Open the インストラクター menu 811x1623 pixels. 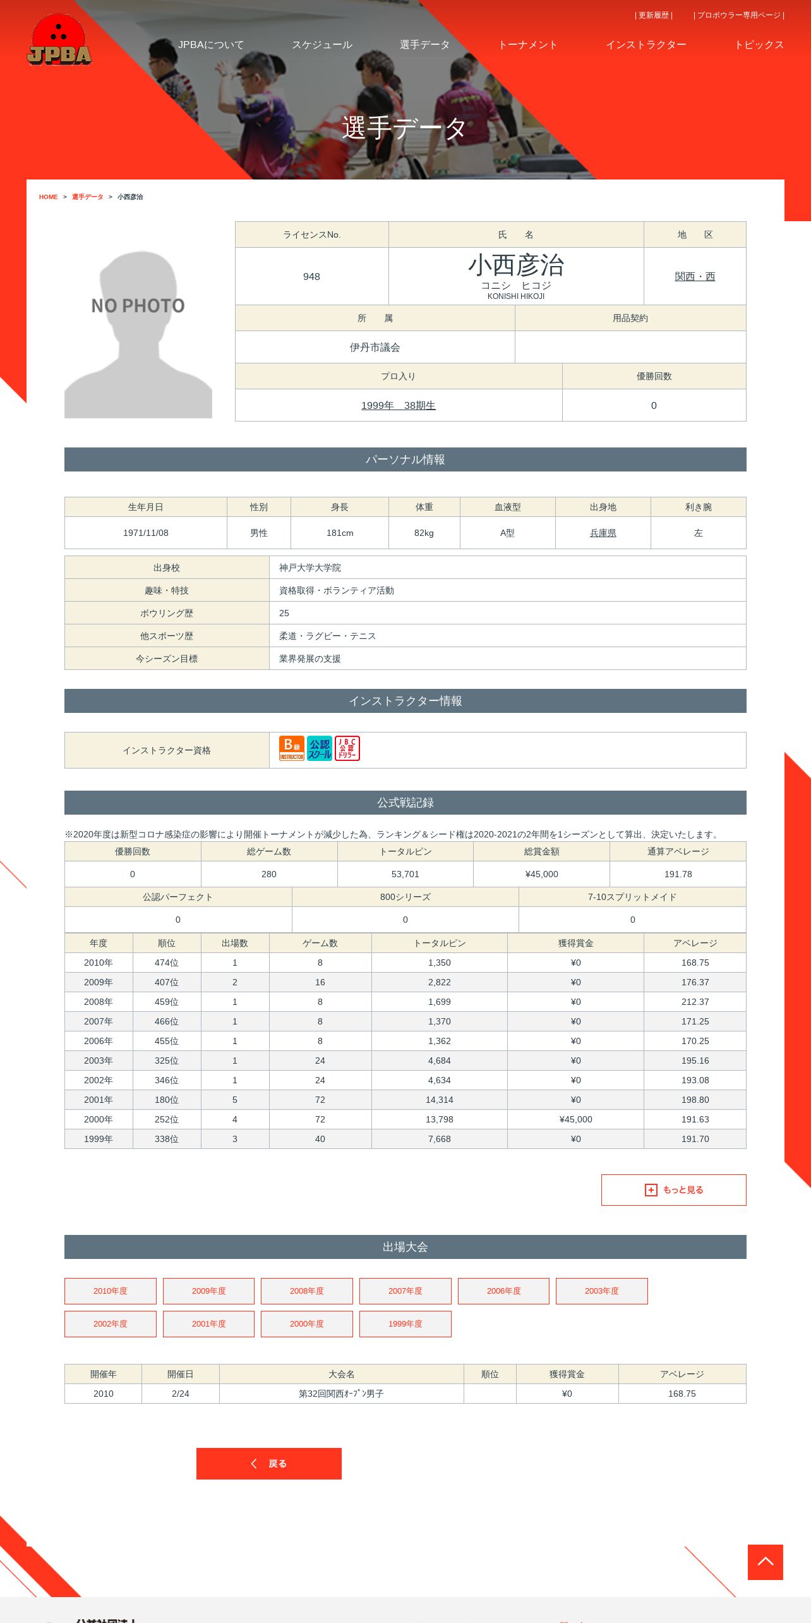(x=646, y=45)
